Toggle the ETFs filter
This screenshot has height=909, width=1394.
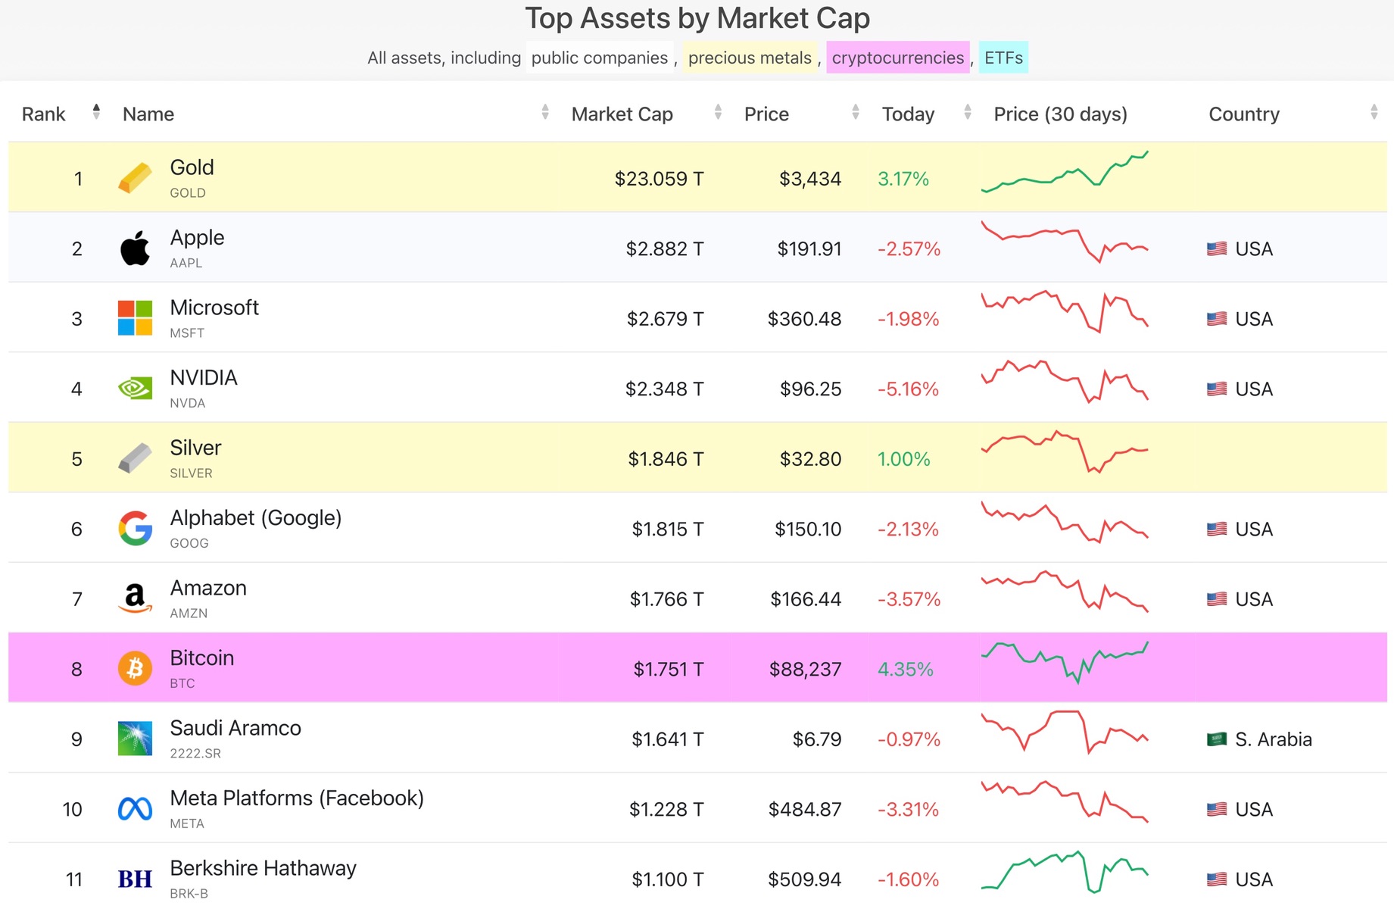pos(1003,58)
